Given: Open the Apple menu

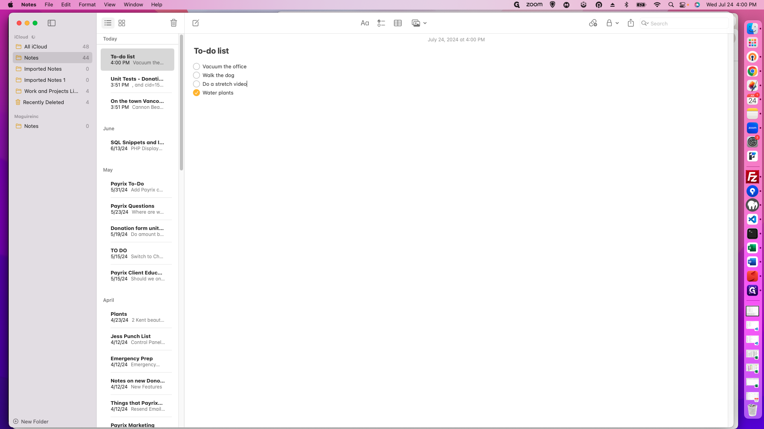Looking at the screenshot, I should [10, 4].
